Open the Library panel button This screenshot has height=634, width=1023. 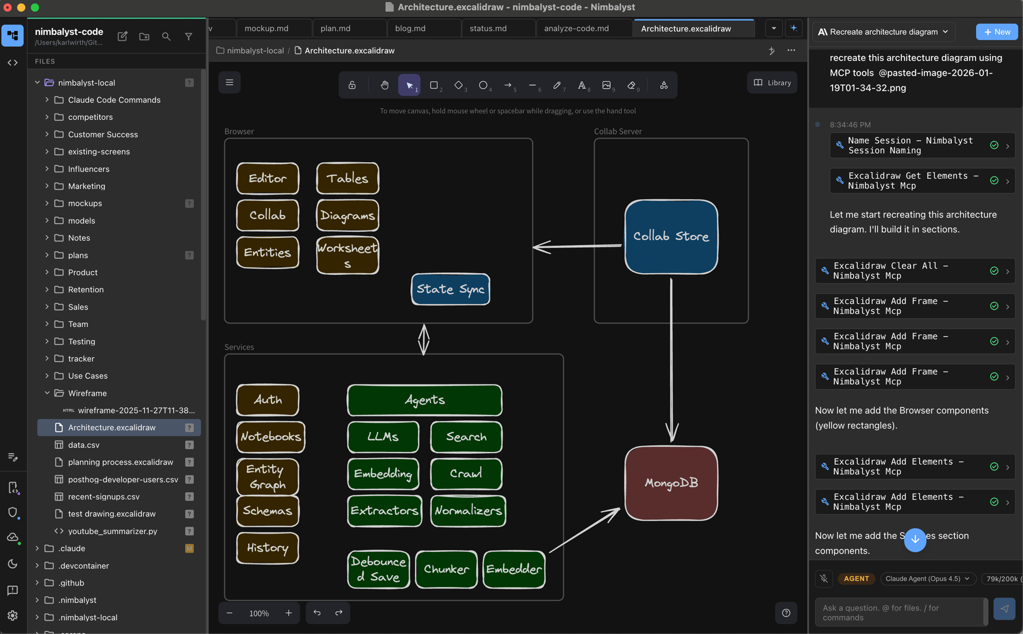pyautogui.click(x=772, y=83)
